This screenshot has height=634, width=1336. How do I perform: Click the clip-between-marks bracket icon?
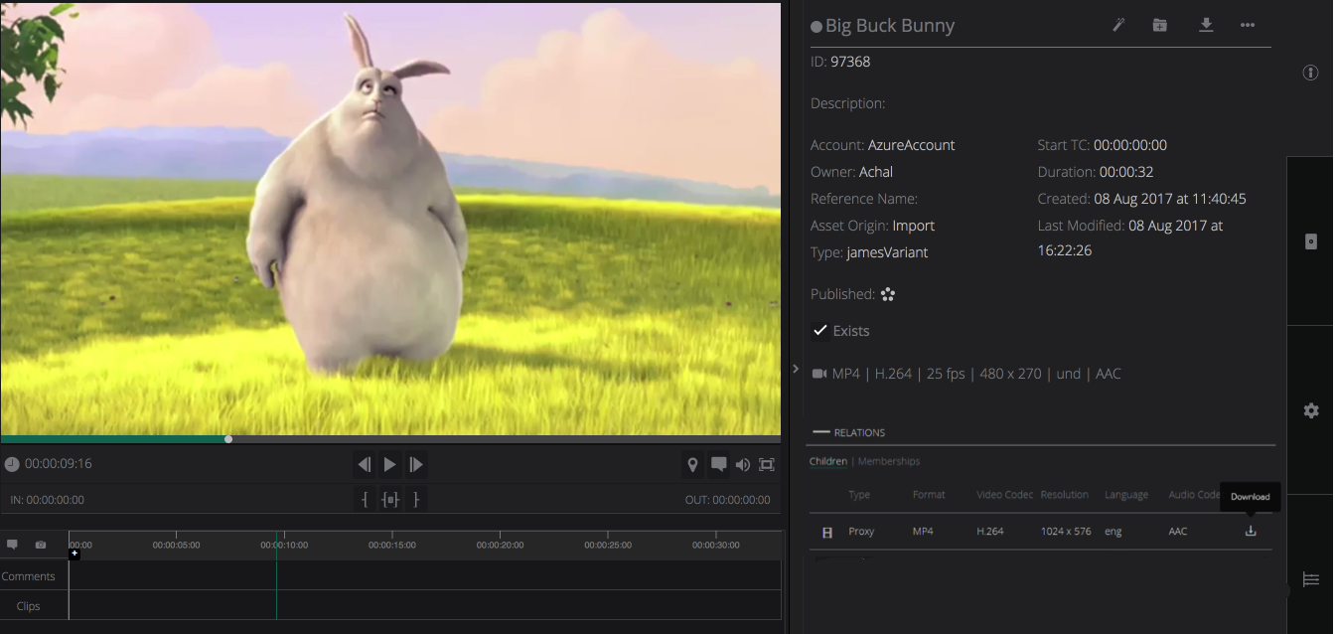click(390, 500)
